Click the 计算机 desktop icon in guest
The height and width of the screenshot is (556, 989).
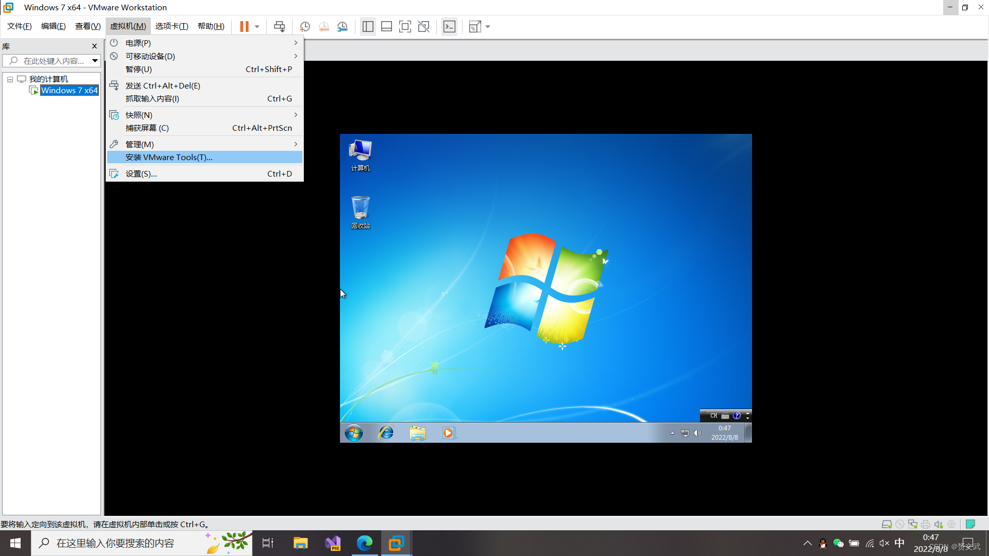point(360,154)
